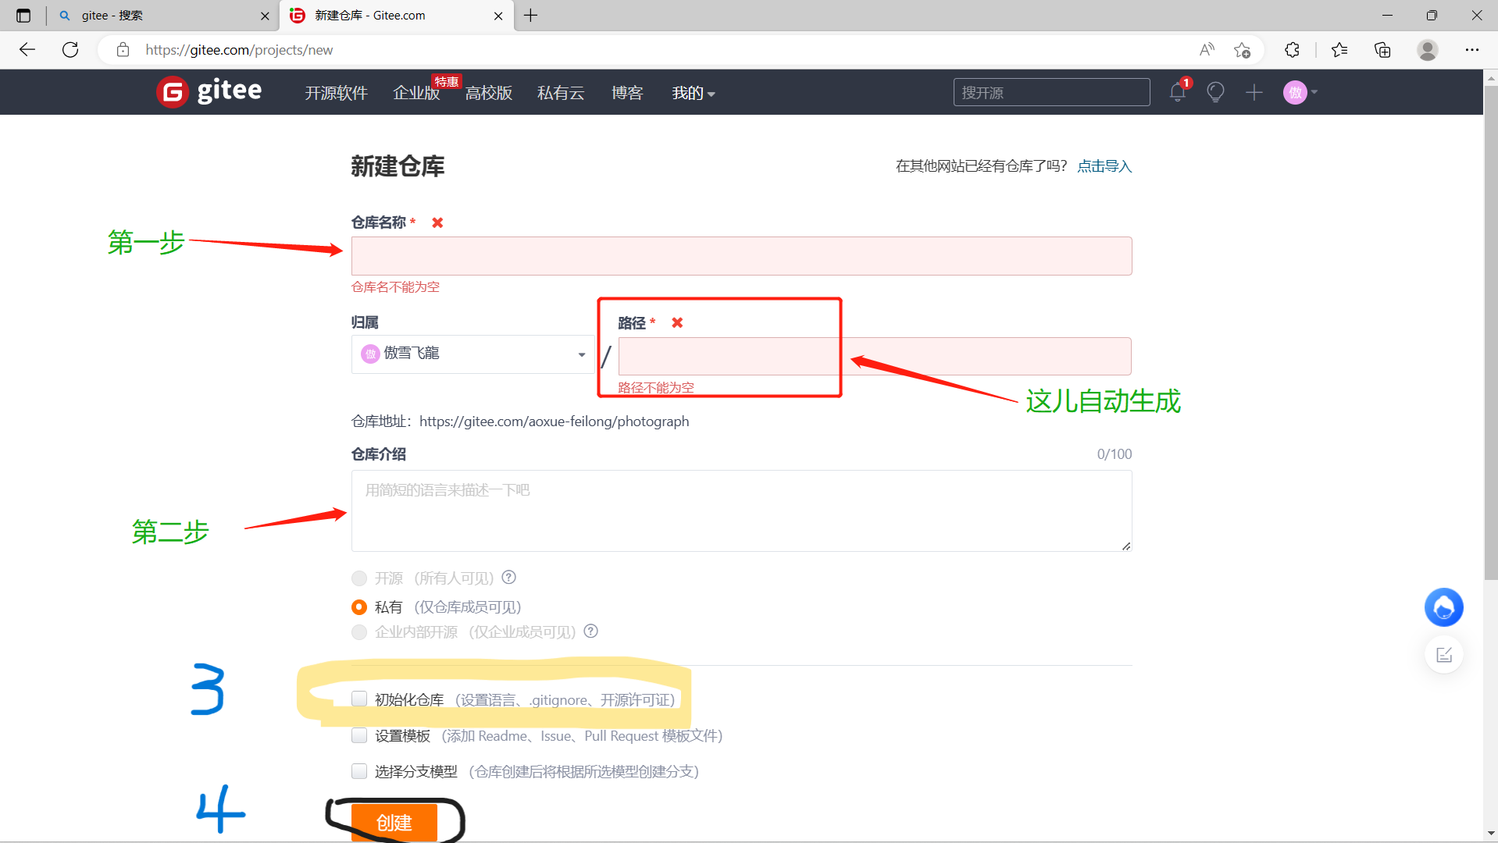Click the 搜开源 search box

click(1051, 92)
